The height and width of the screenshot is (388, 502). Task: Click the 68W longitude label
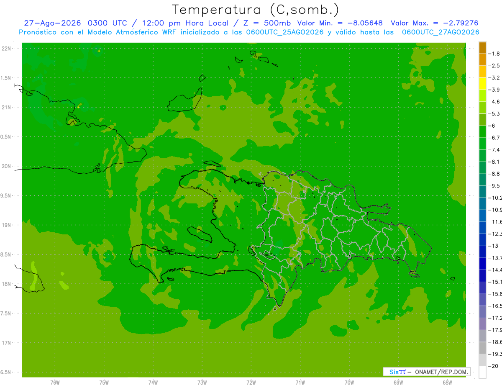pyautogui.click(x=447, y=383)
